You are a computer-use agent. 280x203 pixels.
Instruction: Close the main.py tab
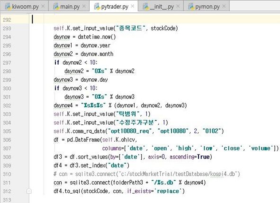click(x=84, y=6)
